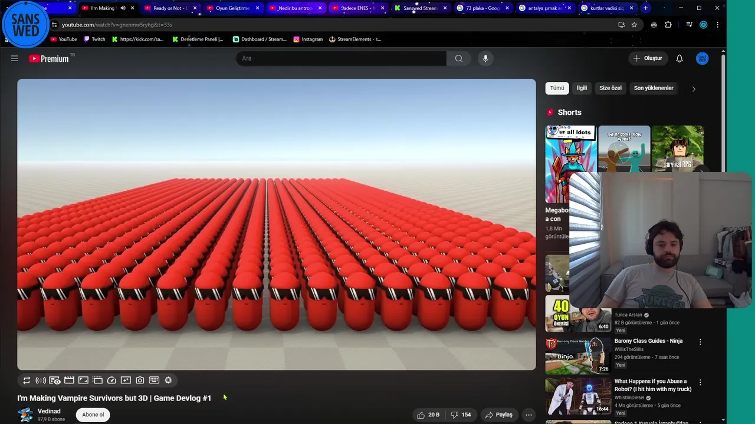Image resolution: width=755 pixels, height=424 pixels.
Task: Open 'What Happens if you Abuse a Robot' video
Action: pos(653,385)
